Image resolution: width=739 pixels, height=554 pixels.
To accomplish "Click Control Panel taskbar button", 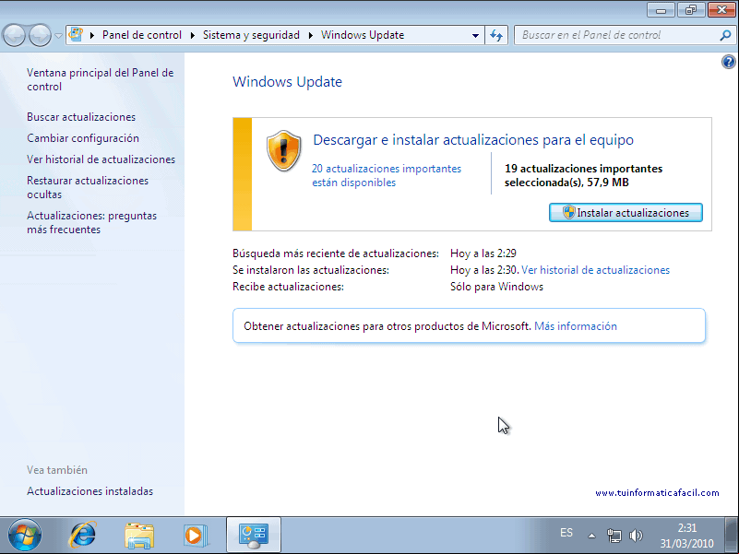I will (254, 535).
